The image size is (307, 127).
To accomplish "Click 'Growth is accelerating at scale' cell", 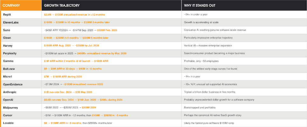I will point(244,23).
